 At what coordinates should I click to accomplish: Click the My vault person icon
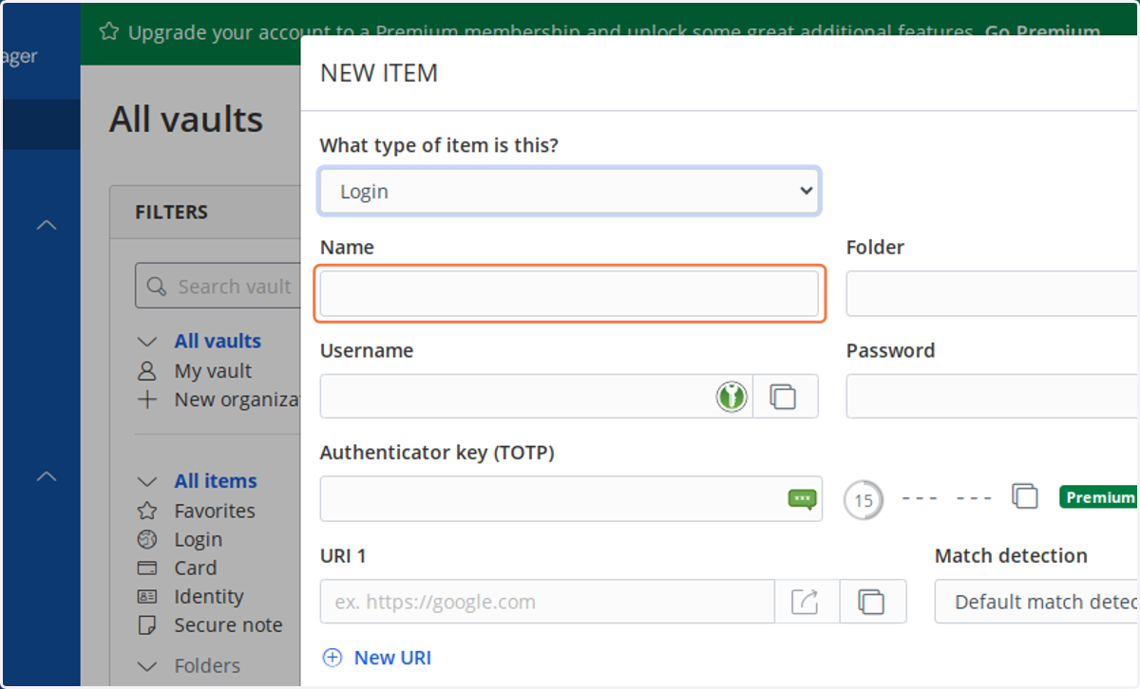147,371
